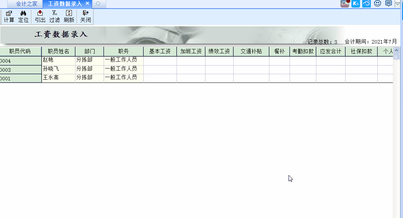Select the 计算 (Calculate) toolbar icon

point(9,16)
